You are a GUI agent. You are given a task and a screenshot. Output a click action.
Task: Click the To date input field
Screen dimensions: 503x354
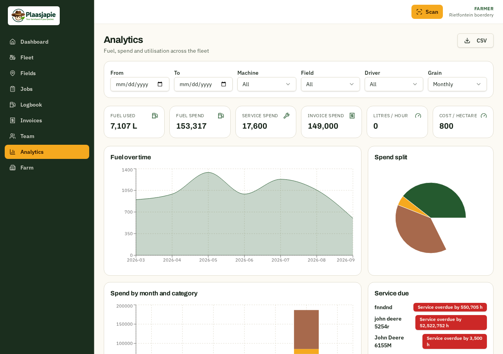203,84
